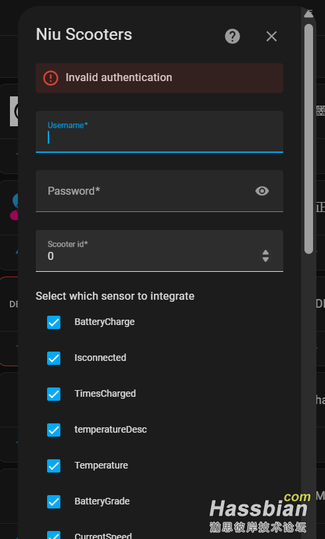Click the BatteryCharge label text

point(104,322)
